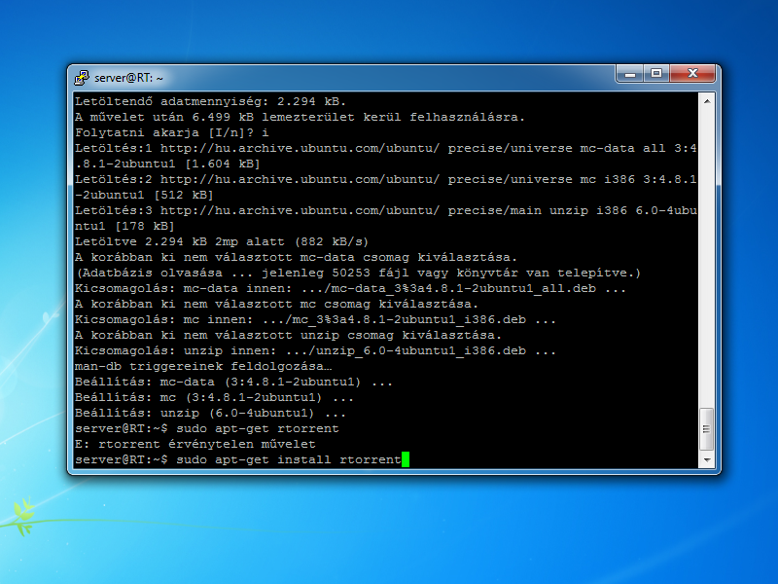Screen dimensions: 778x584
Task: Maximize the server@RT terminal window
Action: point(656,74)
